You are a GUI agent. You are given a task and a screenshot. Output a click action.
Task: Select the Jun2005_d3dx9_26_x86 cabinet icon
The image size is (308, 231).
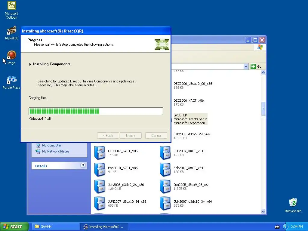tap(100, 186)
